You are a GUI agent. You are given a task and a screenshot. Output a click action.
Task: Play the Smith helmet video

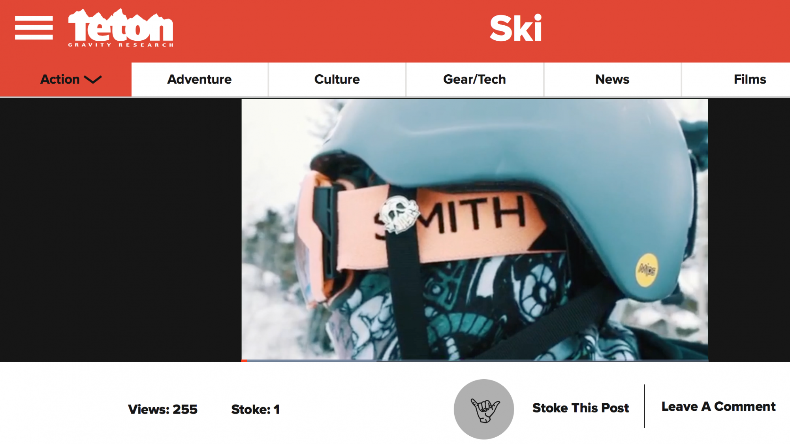click(475, 229)
